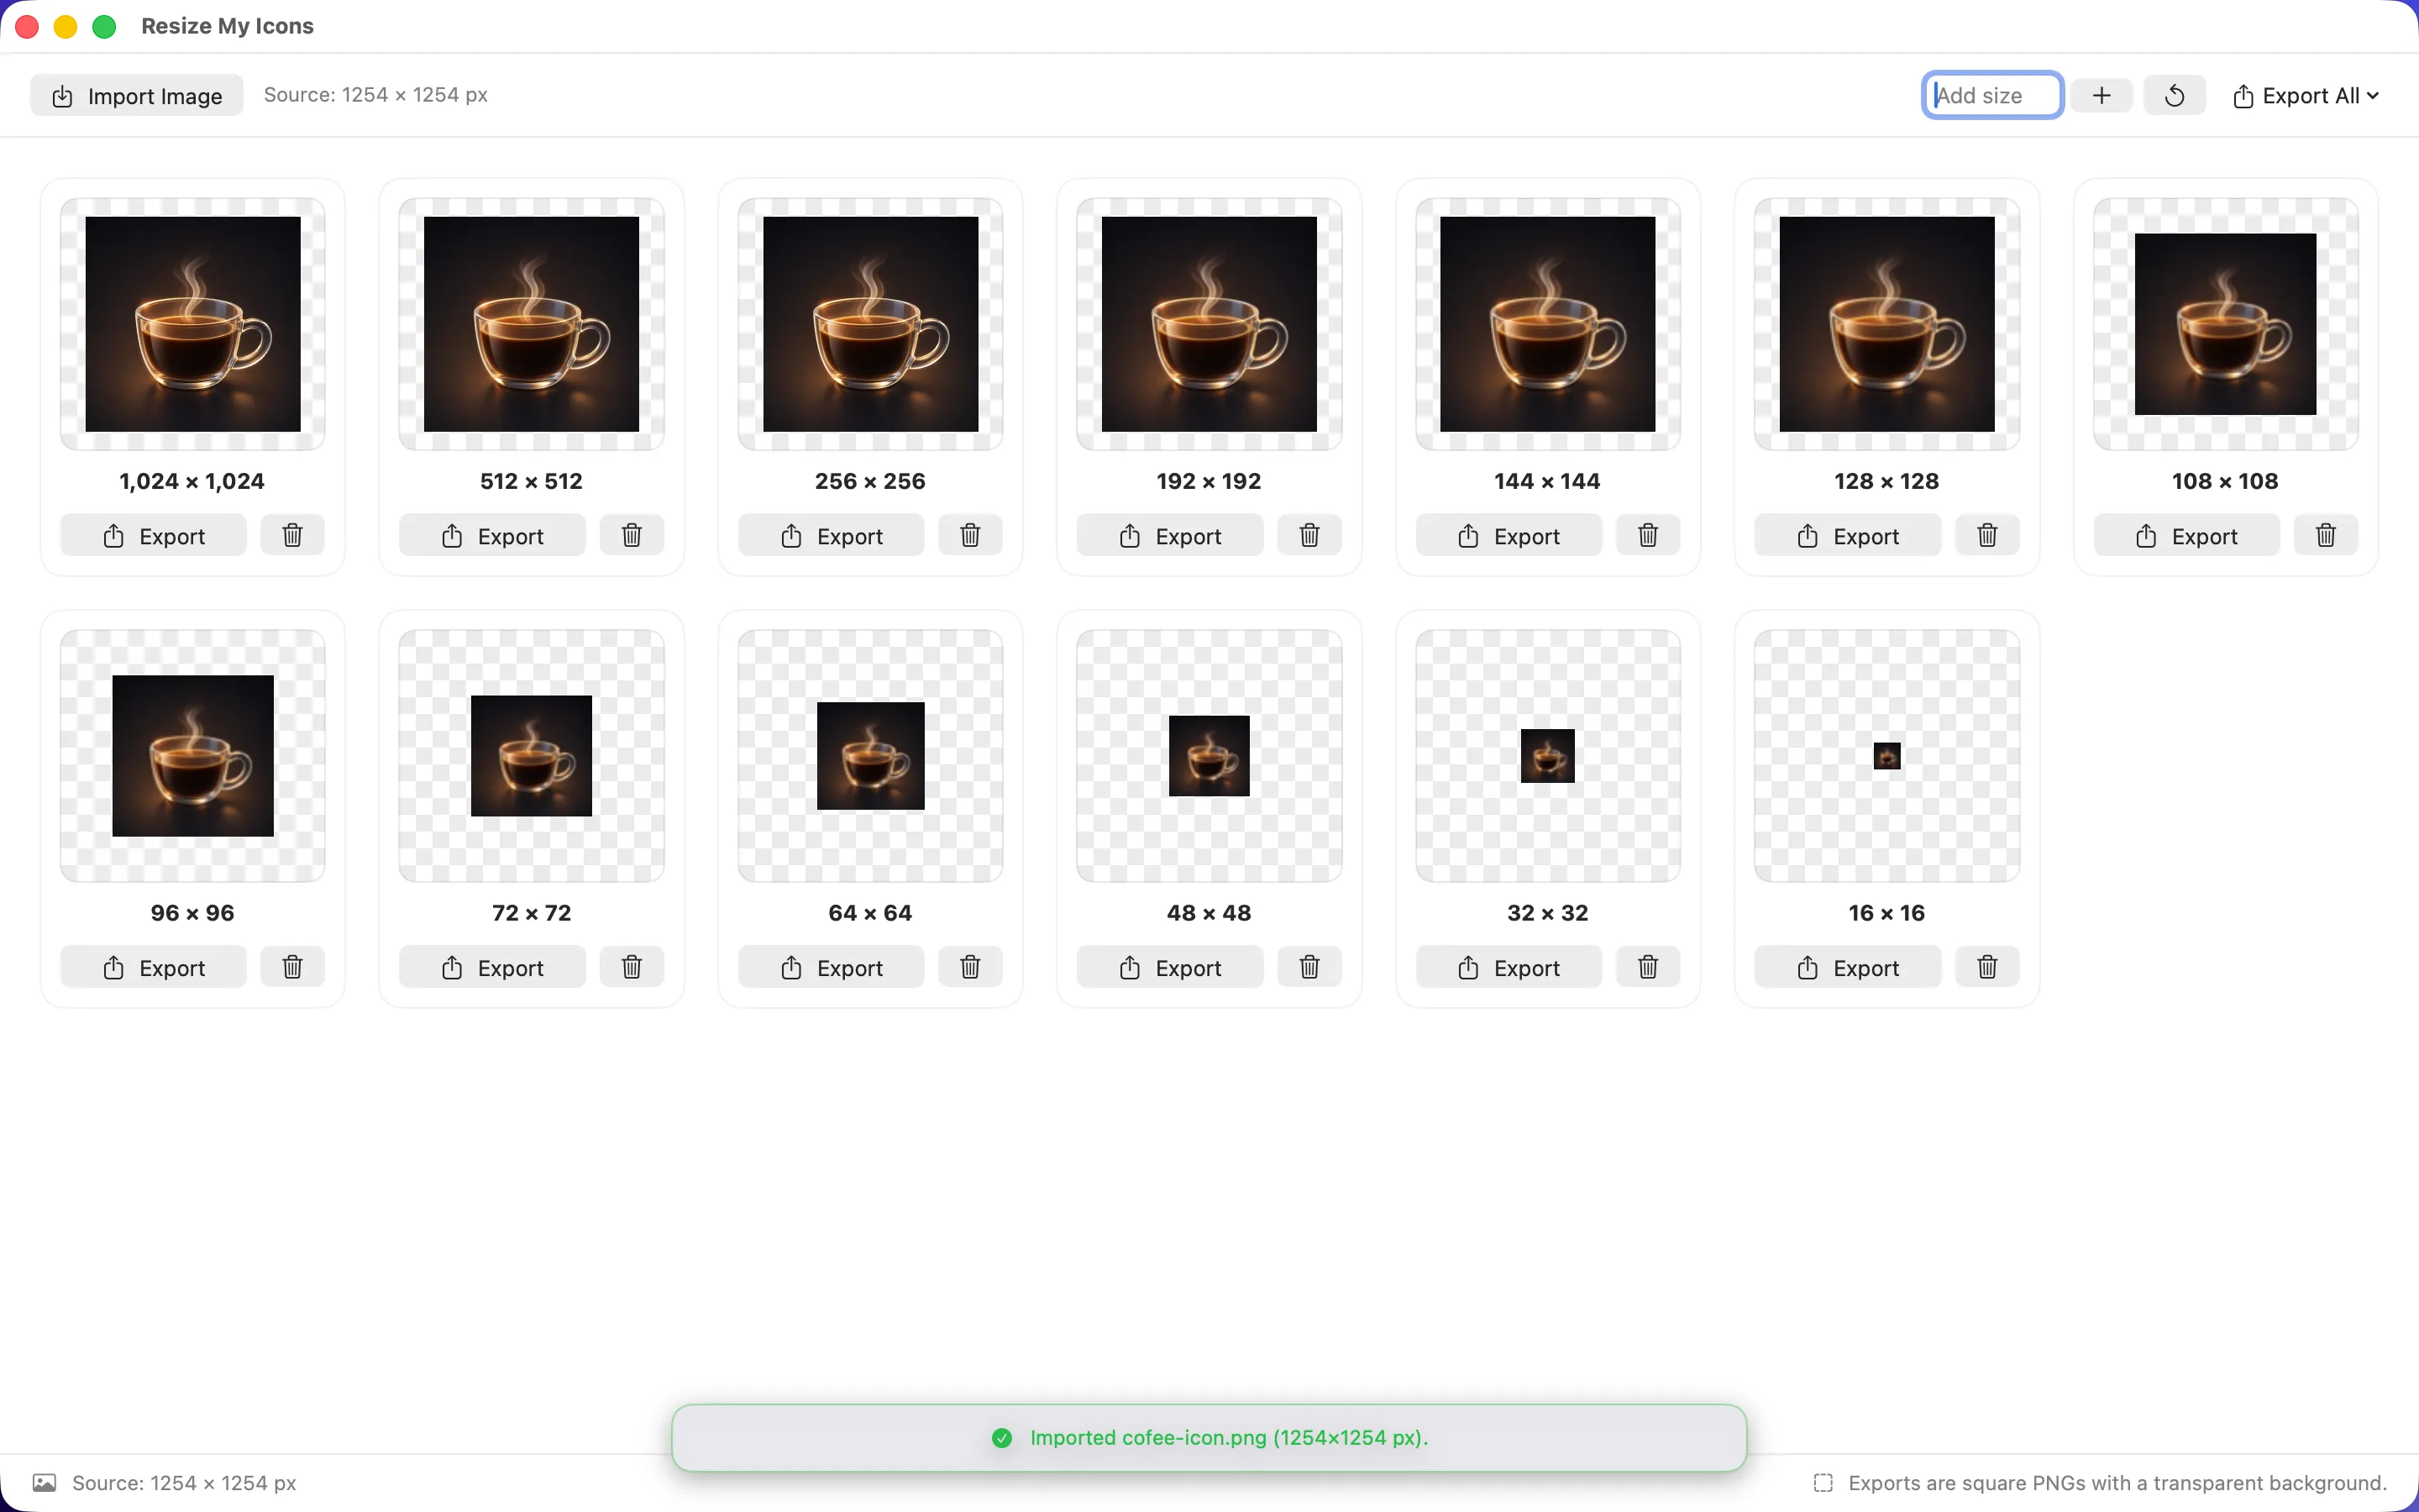Delete the 32 × 32 size card
2419x1512 pixels.
click(x=1648, y=967)
